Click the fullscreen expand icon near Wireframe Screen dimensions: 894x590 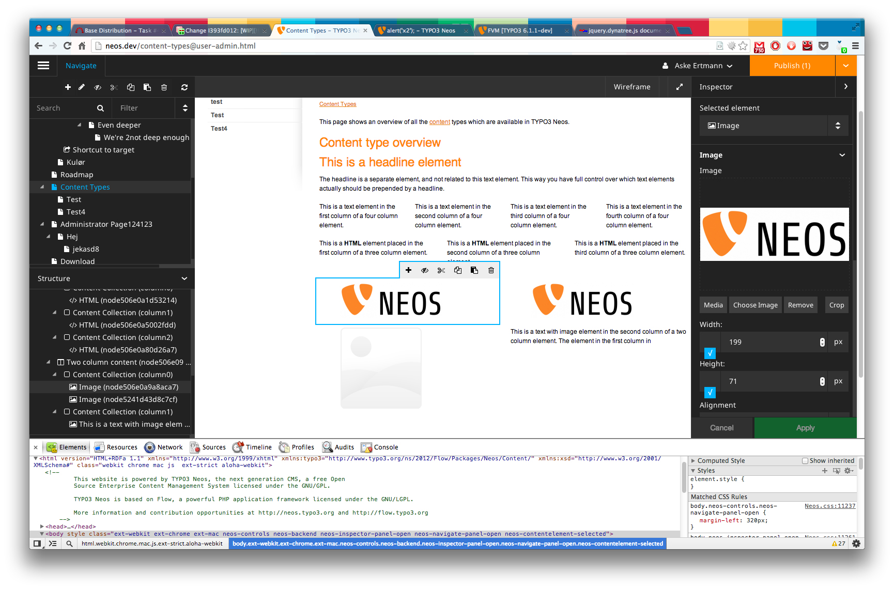[680, 87]
